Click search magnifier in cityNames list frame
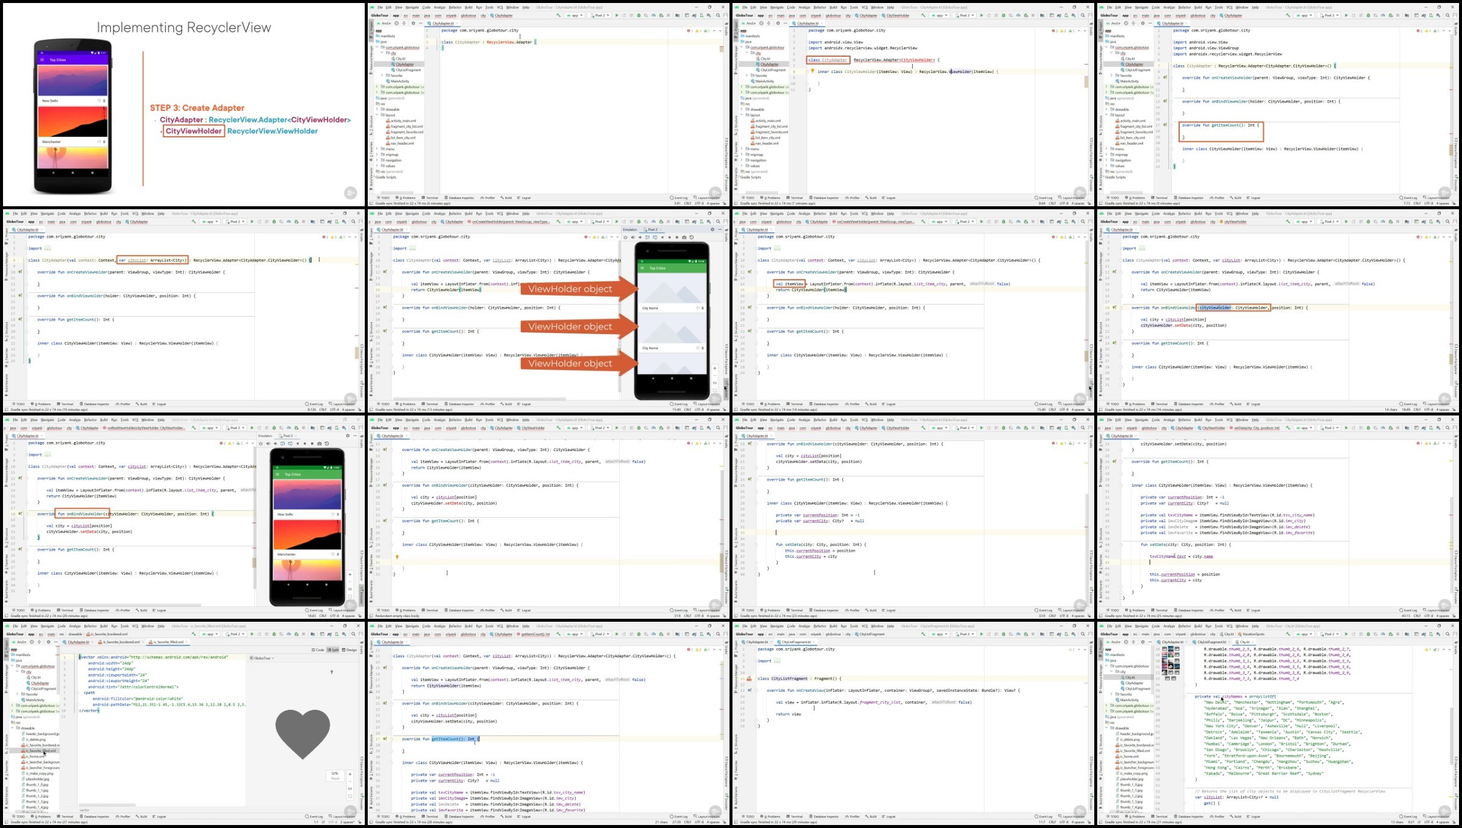 [1448, 634]
